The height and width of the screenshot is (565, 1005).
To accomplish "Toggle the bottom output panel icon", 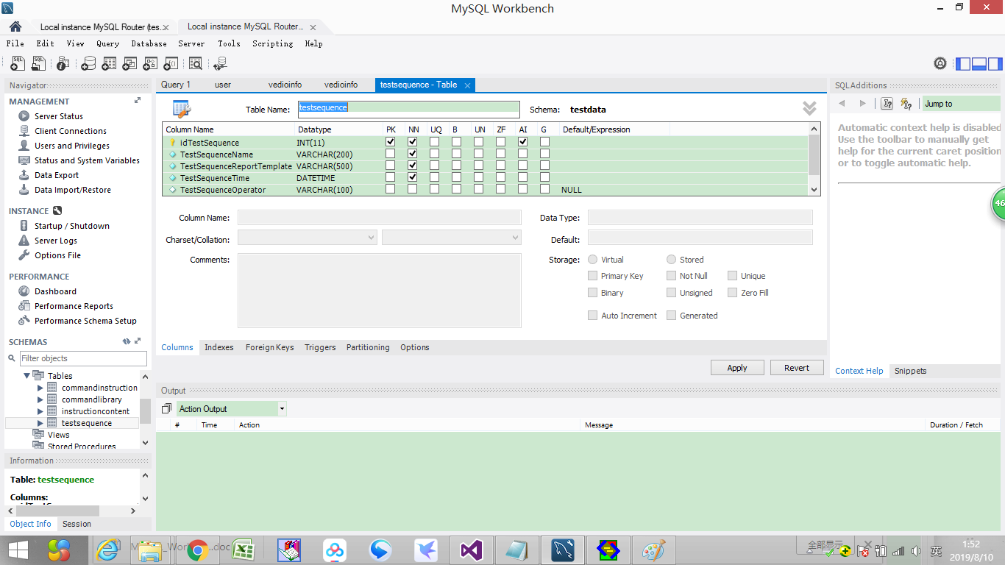I will coord(979,63).
